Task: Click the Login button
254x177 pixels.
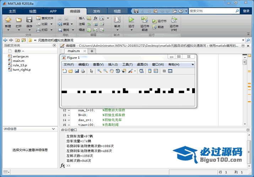Action: click(246, 11)
